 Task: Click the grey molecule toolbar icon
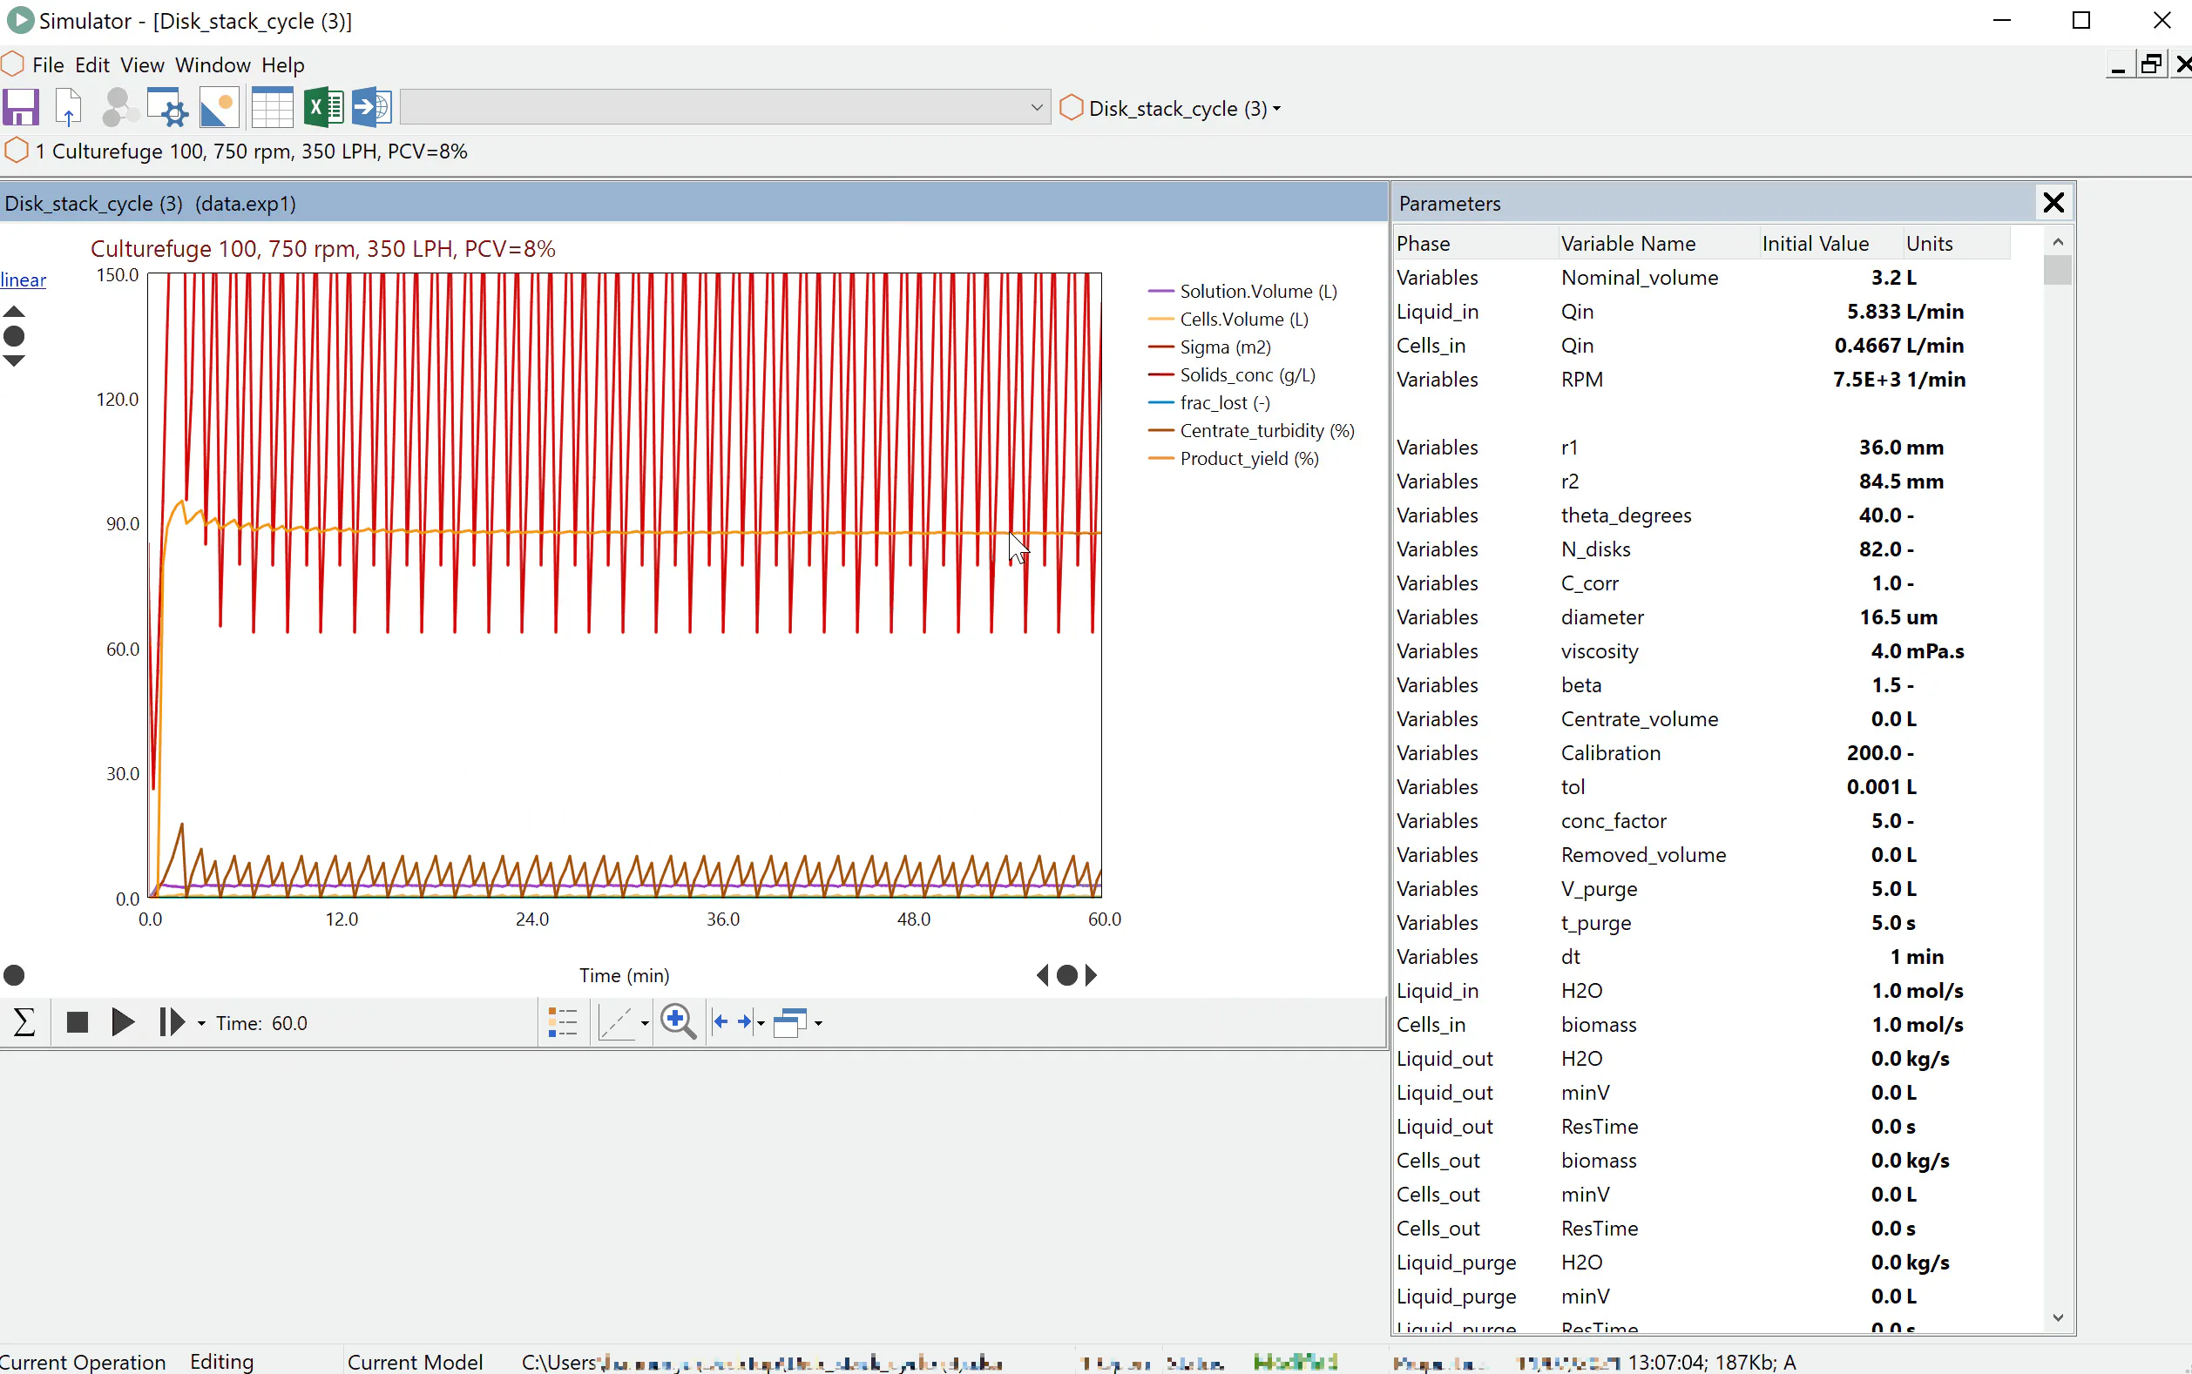(x=119, y=108)
